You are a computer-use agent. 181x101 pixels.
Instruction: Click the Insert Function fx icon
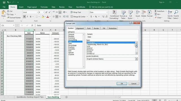(32, 26)
